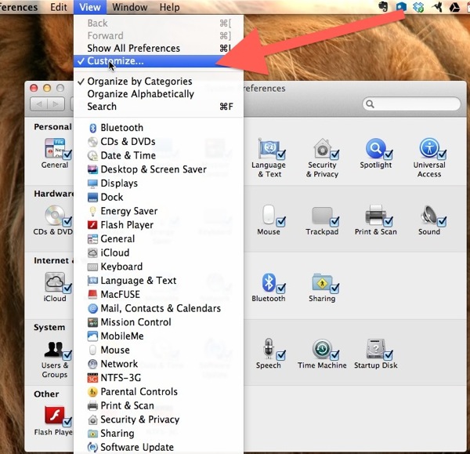
Task: Click the Dropbox menu bar icon
Action: (x=418, y=6)
